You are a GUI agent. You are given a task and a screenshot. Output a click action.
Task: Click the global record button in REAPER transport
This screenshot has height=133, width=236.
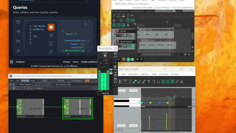124,59
